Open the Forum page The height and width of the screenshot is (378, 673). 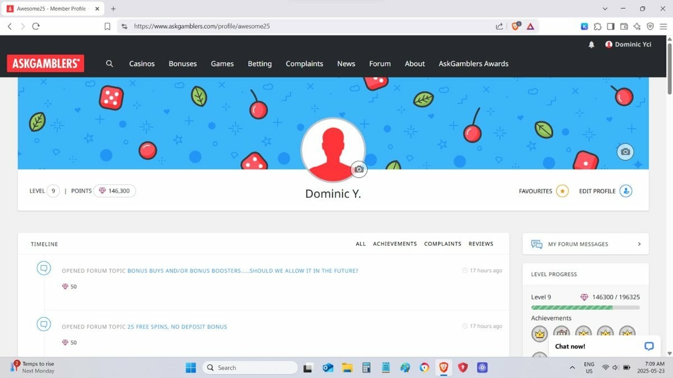click(x=380, y=64)
